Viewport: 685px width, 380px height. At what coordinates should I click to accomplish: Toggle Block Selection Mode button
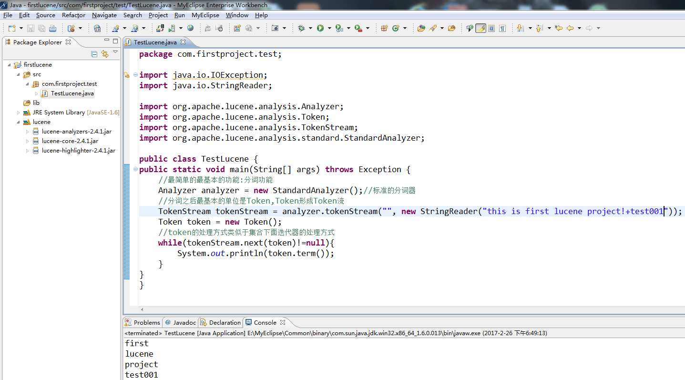click(x=491, y=28)
